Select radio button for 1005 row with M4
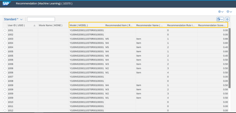The image size is (236, 113). pyautogui.click(x=5, y=51)
